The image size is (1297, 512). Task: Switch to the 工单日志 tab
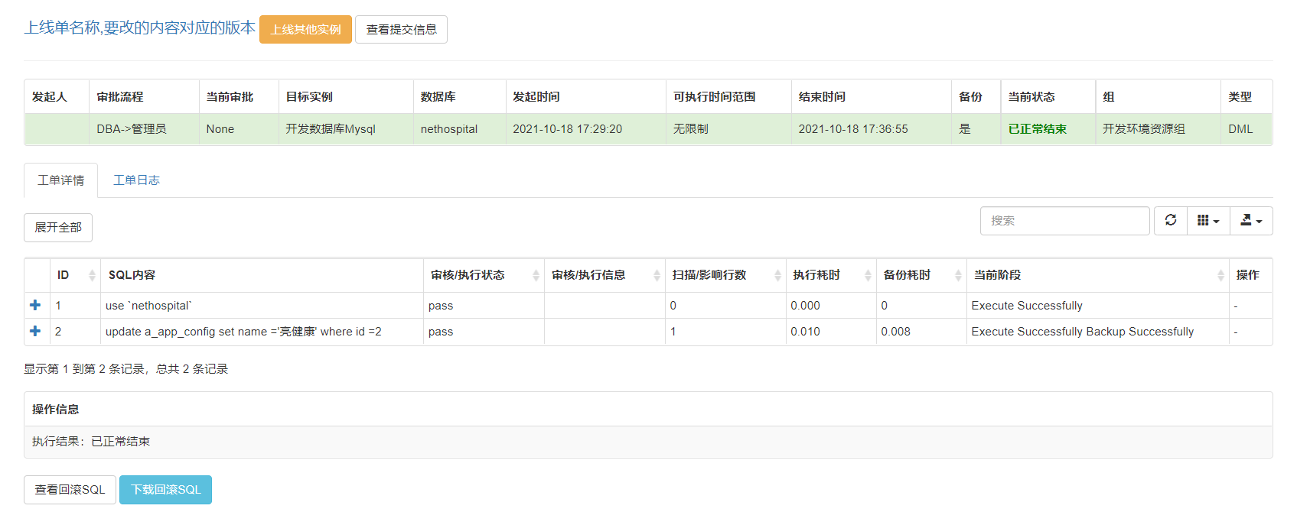click(x=136, y=180)
